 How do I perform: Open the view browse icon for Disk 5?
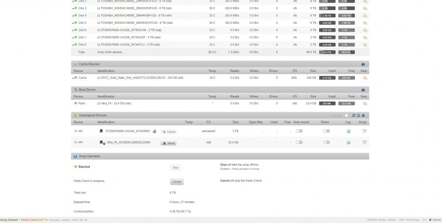365,23
